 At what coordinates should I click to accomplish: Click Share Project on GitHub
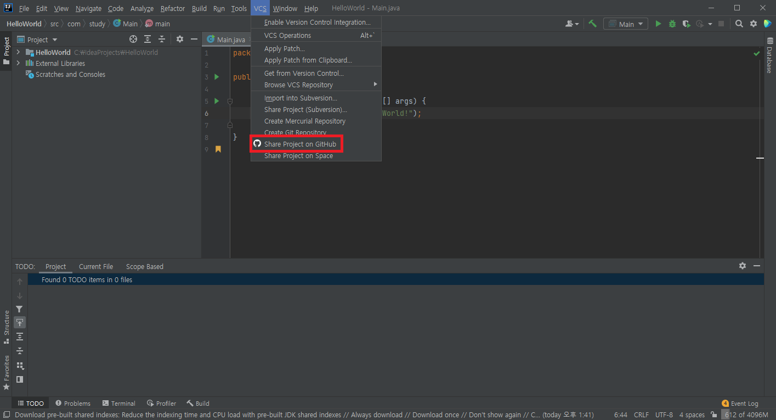coord(316,144)
